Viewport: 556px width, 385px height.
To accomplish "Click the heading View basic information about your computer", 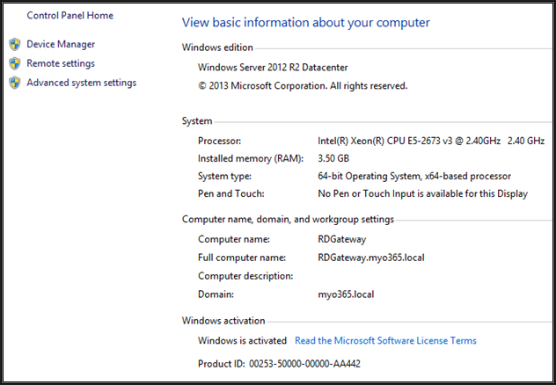I will pos(305,22).
